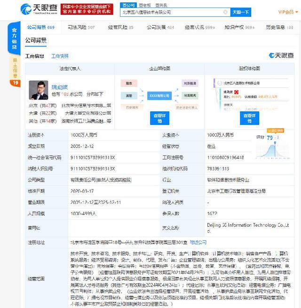Click the registration number 110108009196418
301x308 pixels.
[225, 158]
